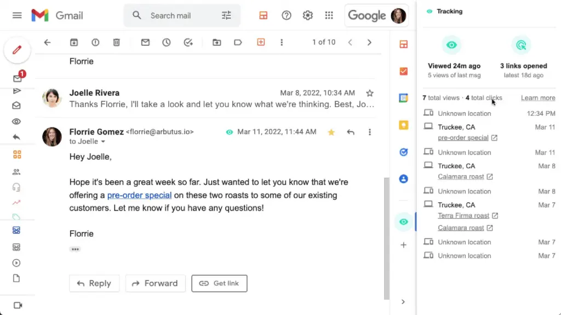Open the Google apps grid
Viewport: 561px width, 315px height.
point(329,15)
